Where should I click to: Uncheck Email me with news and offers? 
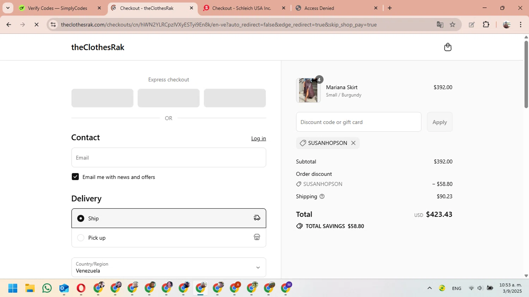point(75,177)
